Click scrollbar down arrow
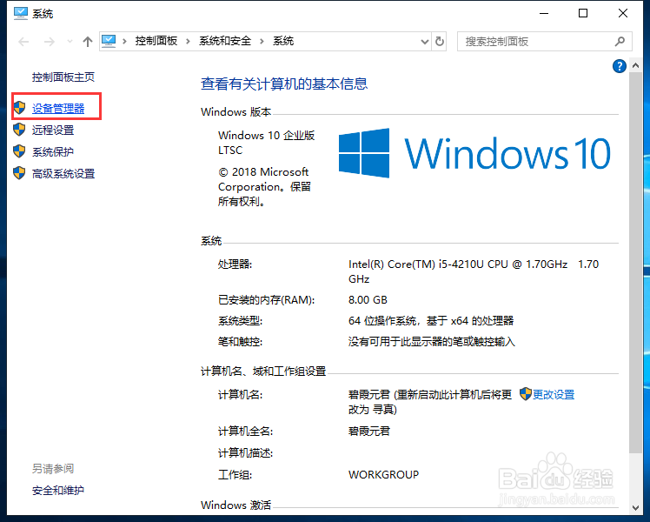Viewport: 650px width, 522px height. (635, 507)
